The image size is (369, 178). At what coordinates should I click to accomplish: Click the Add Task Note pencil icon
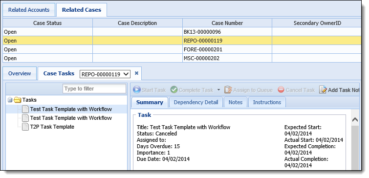(323, 90)
